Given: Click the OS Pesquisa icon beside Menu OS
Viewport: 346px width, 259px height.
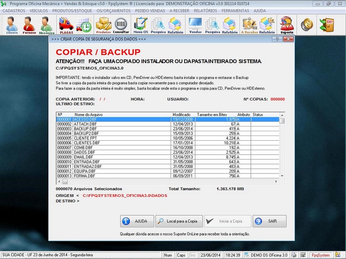Looking at the screenshot, I should (158, 25).
